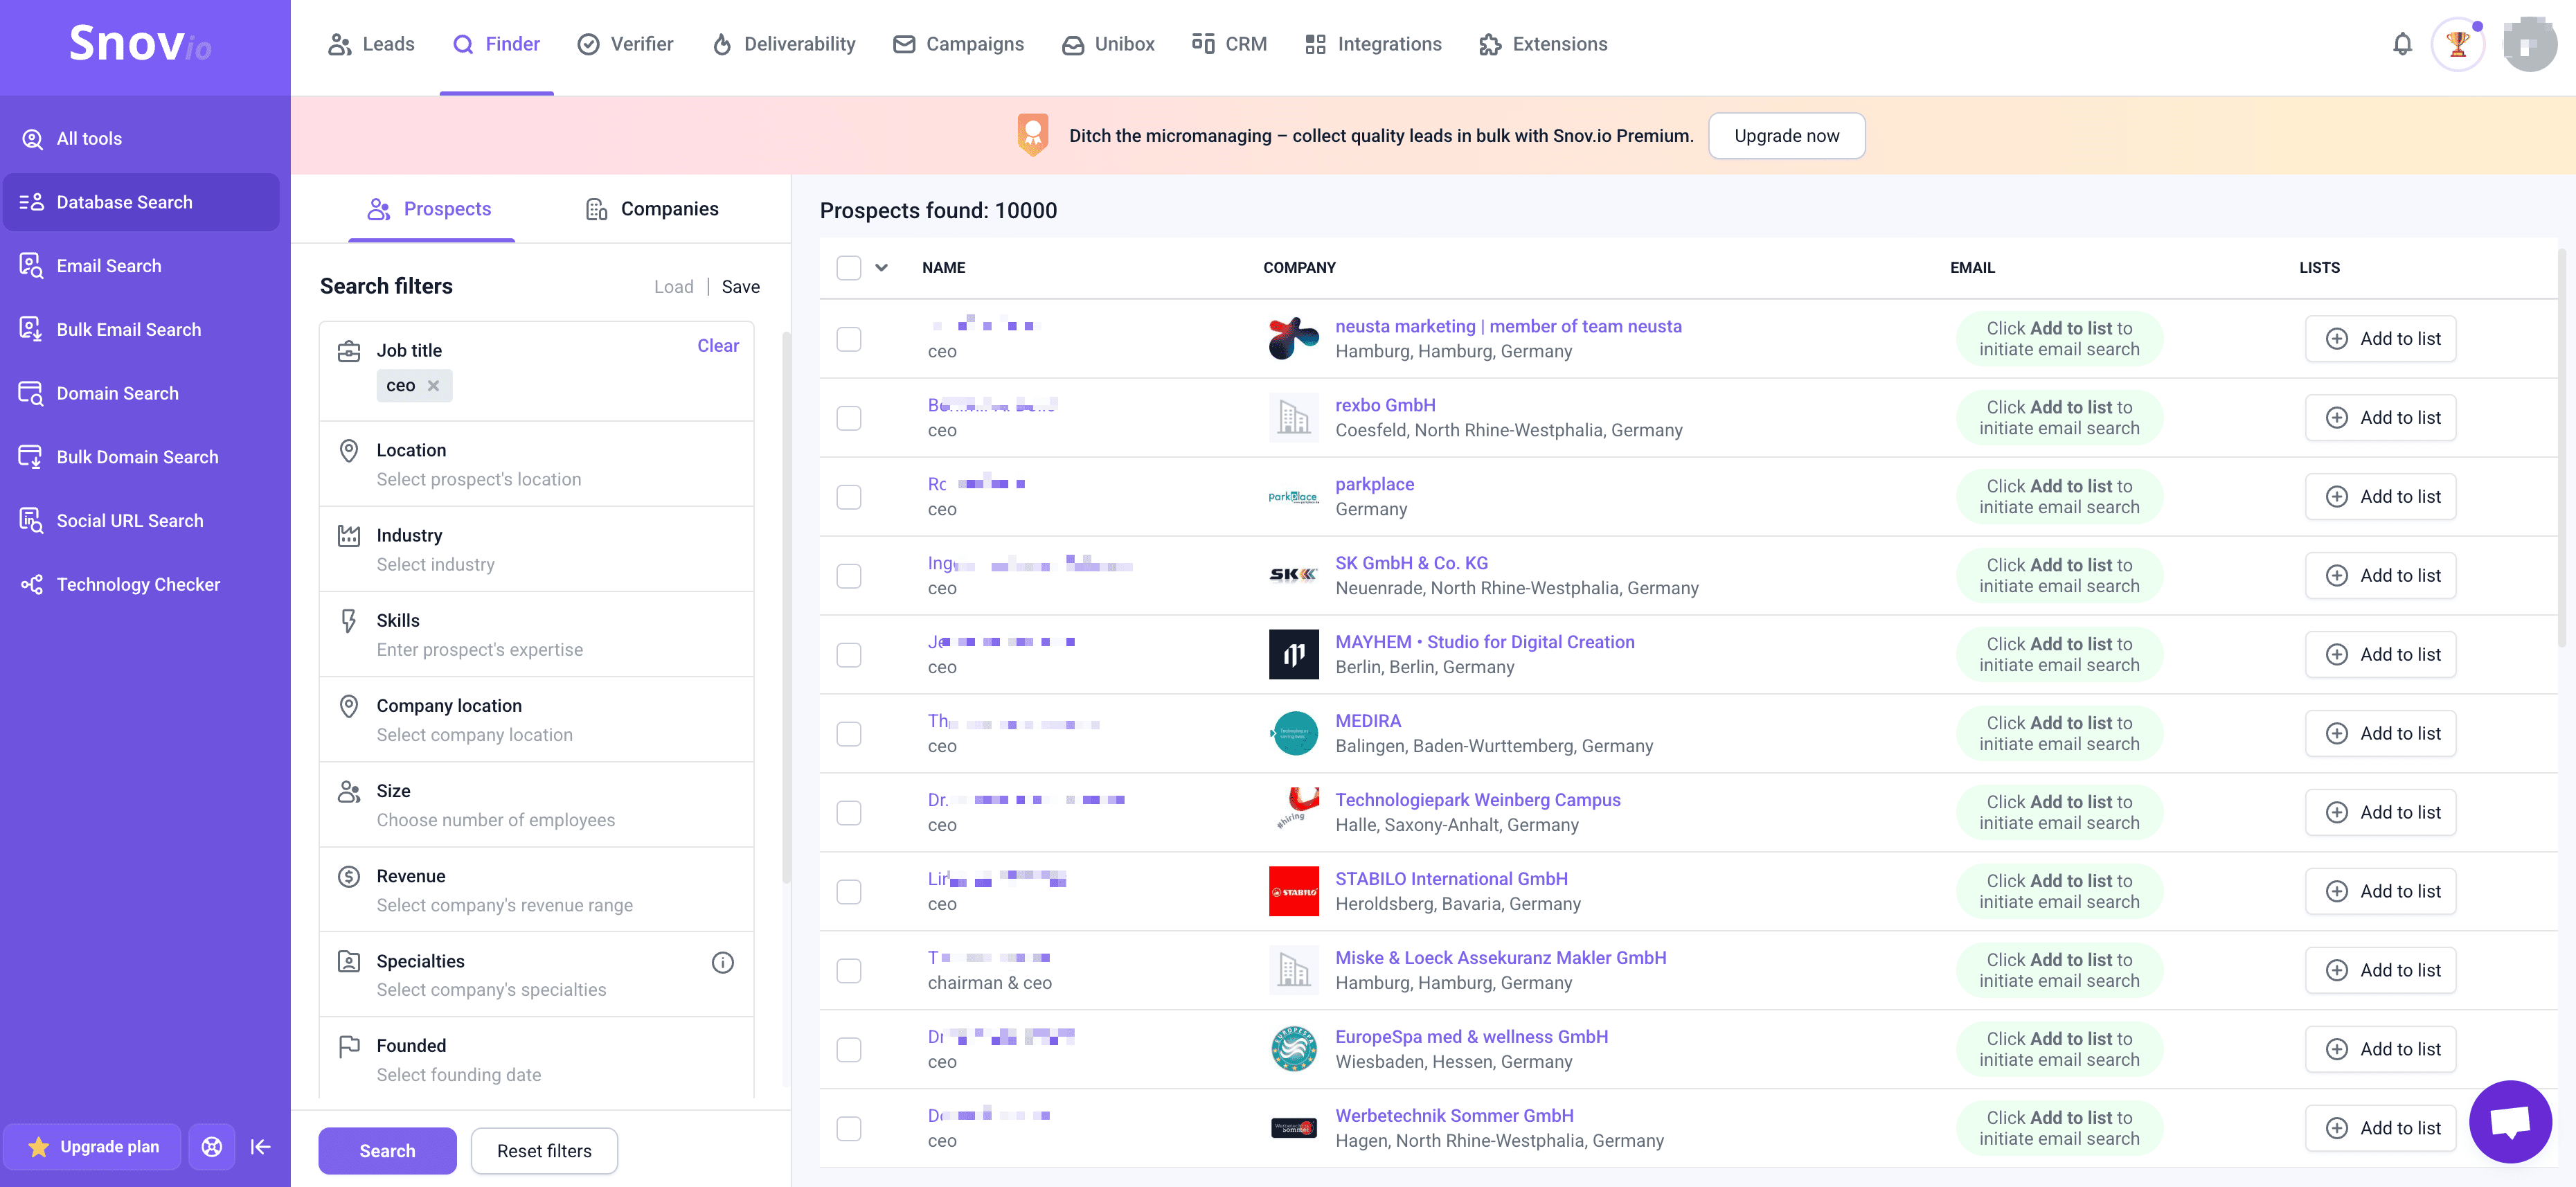Check the prospect row for STABILO International GmbH
The image size is (2576, 1187).
pos(849,891)
